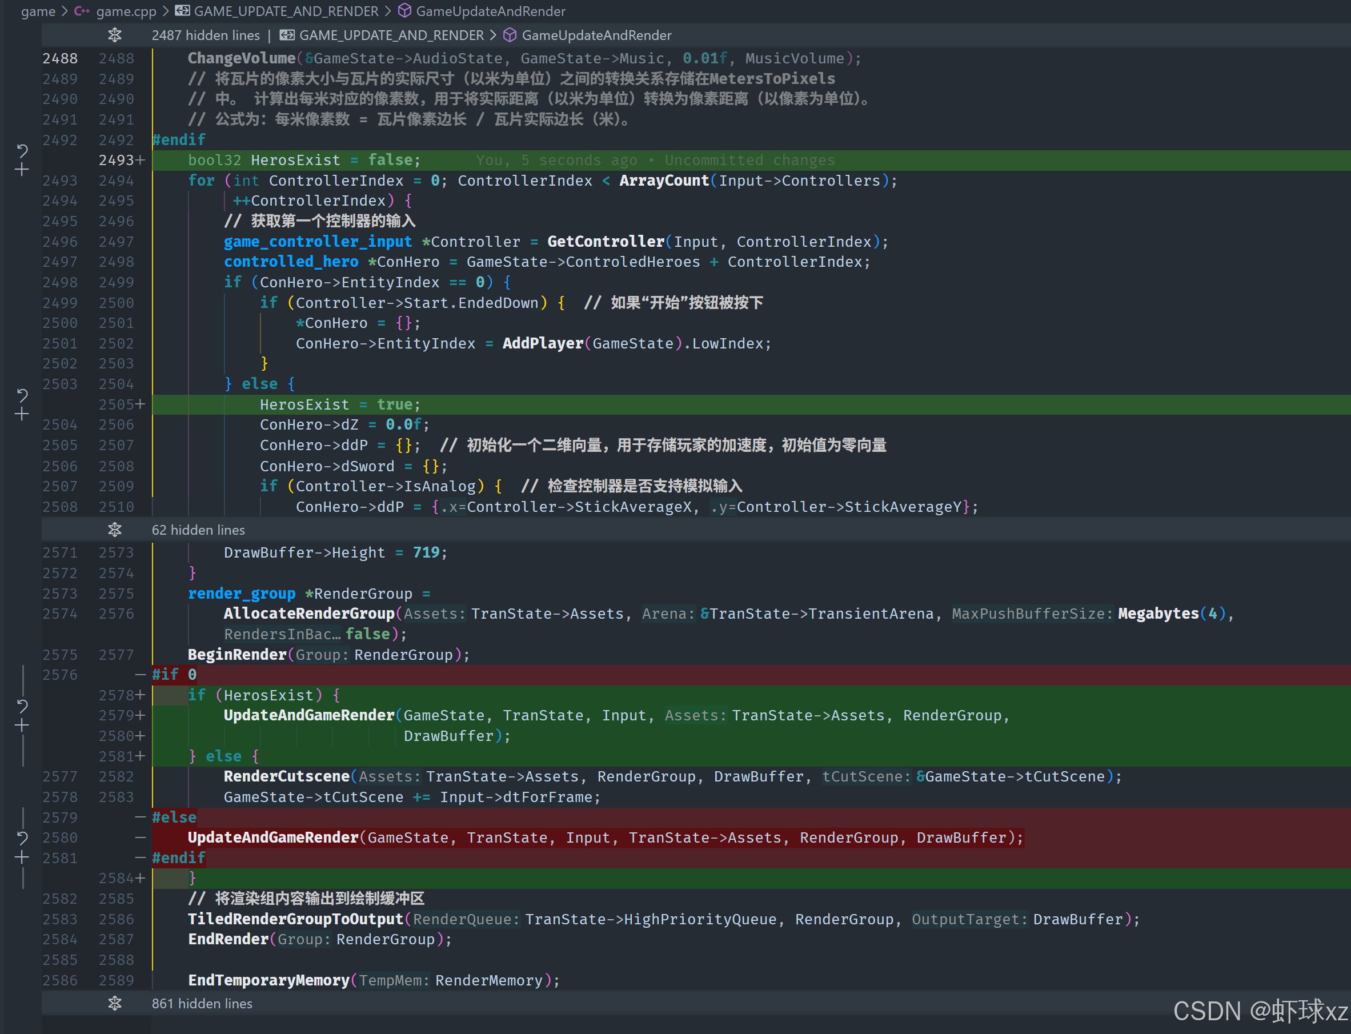The width and height of the screenshot is (1351, 1034).
Task: Click the 'Uncommitted changes' blame annotation
Action: coord(749,160)
